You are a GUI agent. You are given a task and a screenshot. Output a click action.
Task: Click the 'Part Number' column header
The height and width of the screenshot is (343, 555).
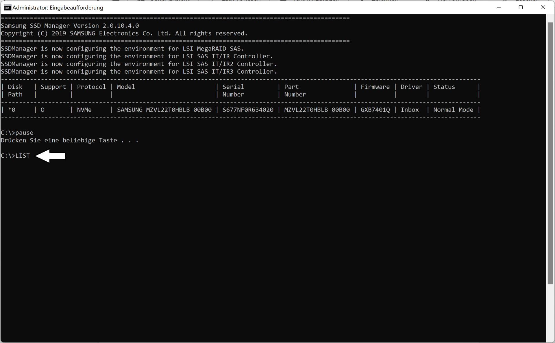(295, 91)
